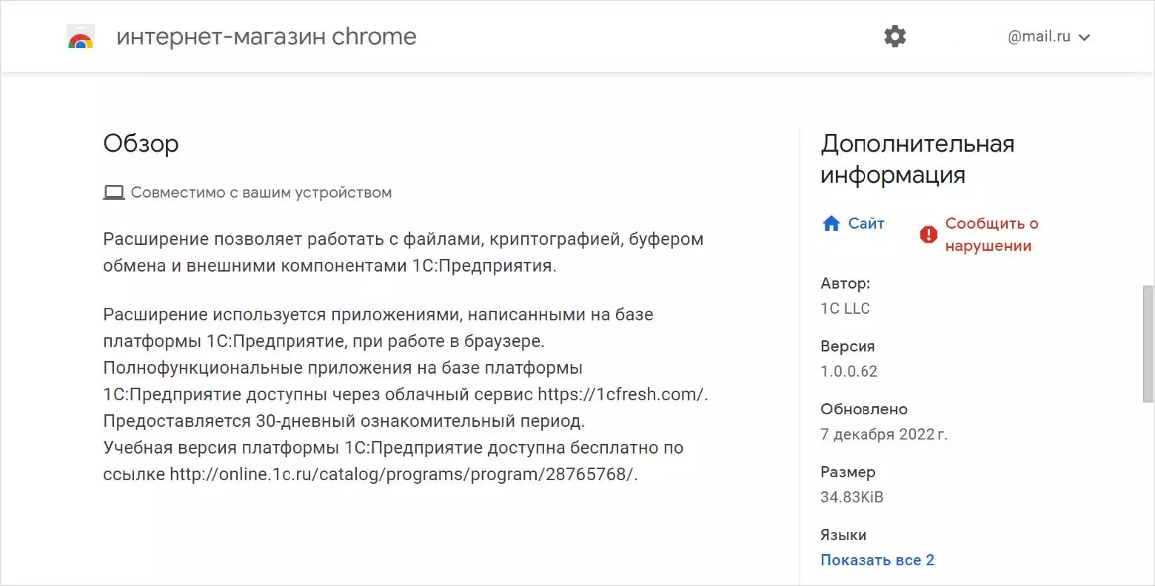Screen dimensions: 1155x586
Task: Open the Сайт link
Action: click(x=866, y=223)
